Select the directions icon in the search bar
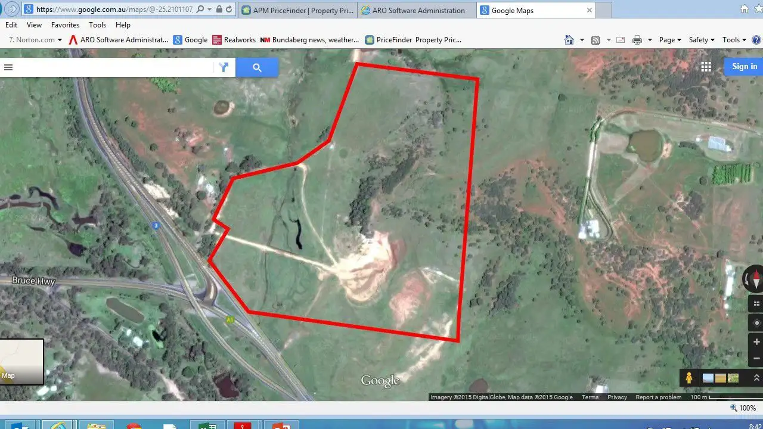 tap(224, 67)
